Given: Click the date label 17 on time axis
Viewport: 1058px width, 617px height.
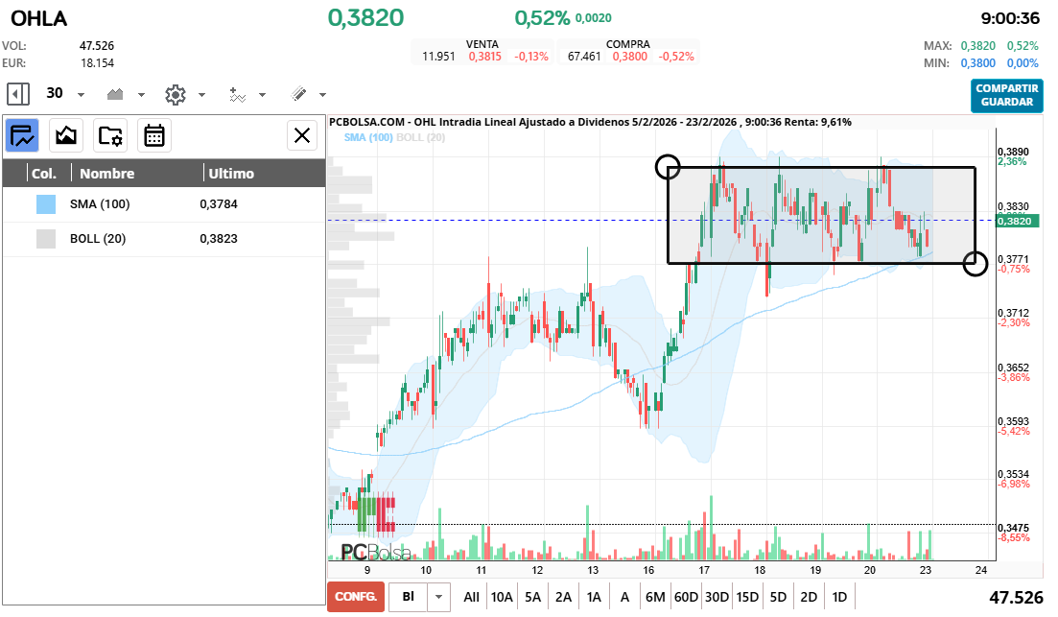Looking at the screenshot, I should pos(704,570).
